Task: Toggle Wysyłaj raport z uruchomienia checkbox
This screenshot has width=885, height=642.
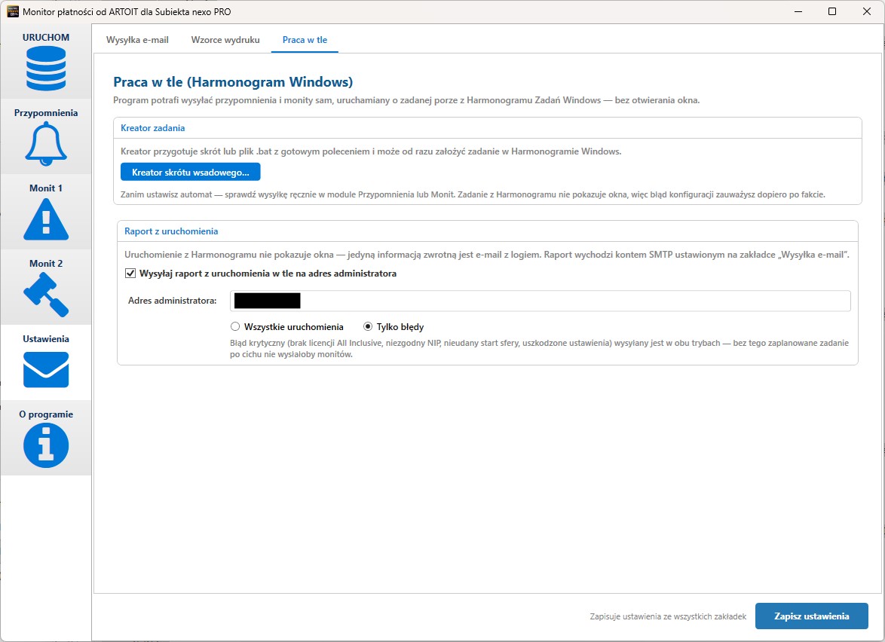Action: point(130,273)
